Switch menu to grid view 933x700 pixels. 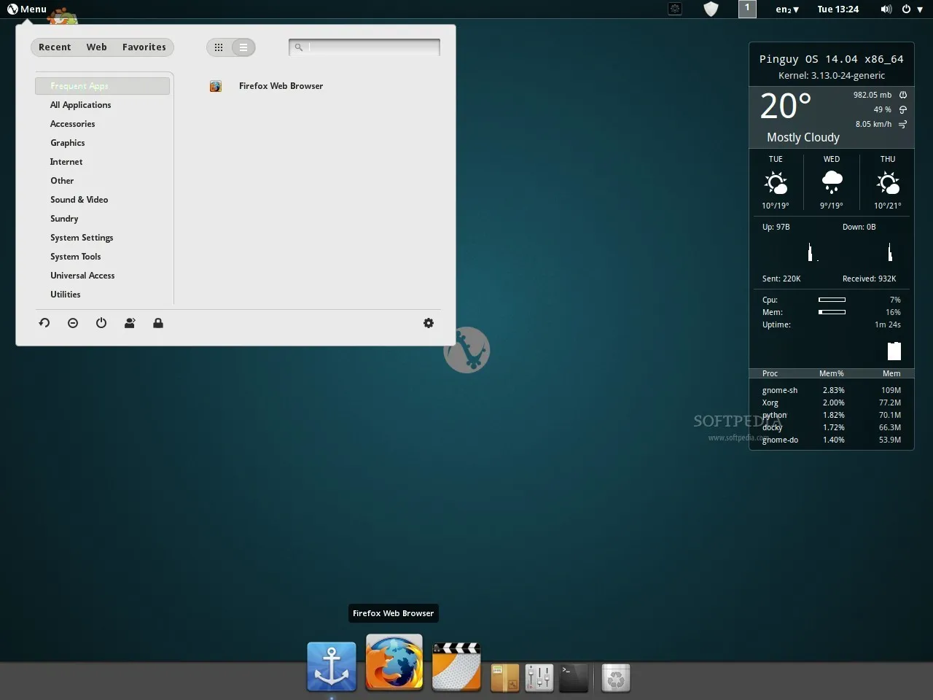coord(219,47)
